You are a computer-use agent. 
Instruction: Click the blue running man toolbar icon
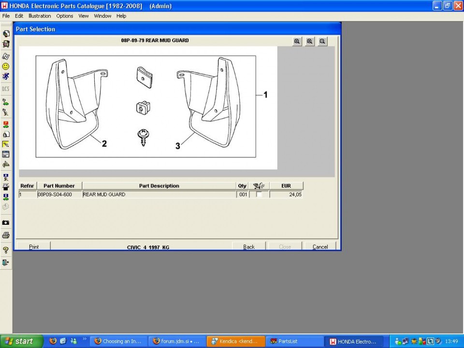coord(6,76)
